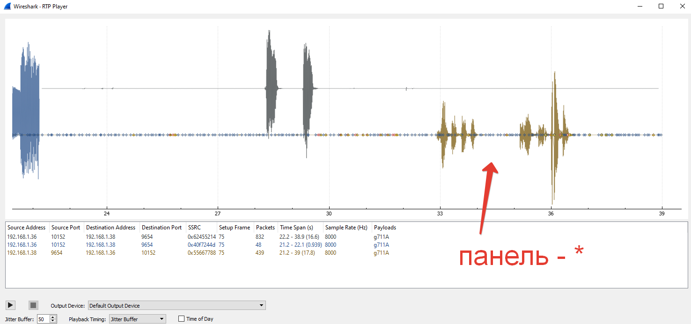Select the stream from source 192.168.1.38

pos(22,253)
